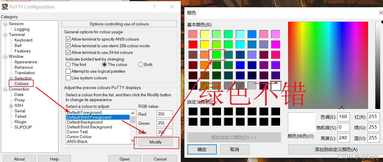383x162 pixels.
Task: Collapse the Connection tree node
Action: [5, 89]
